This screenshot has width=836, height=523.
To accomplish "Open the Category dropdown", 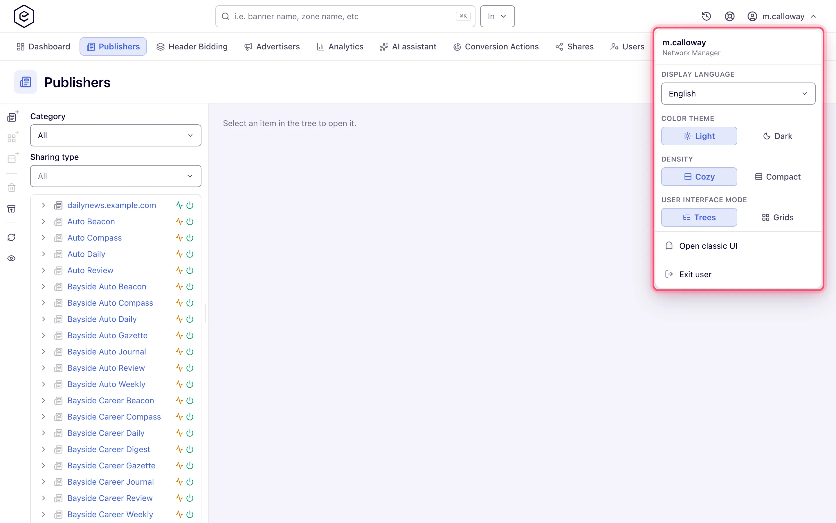I will (x=116, y=135).
